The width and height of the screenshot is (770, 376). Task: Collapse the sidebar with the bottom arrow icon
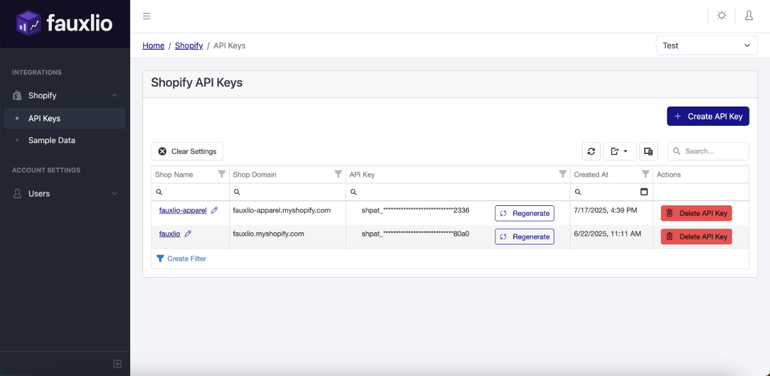[117, 364]
